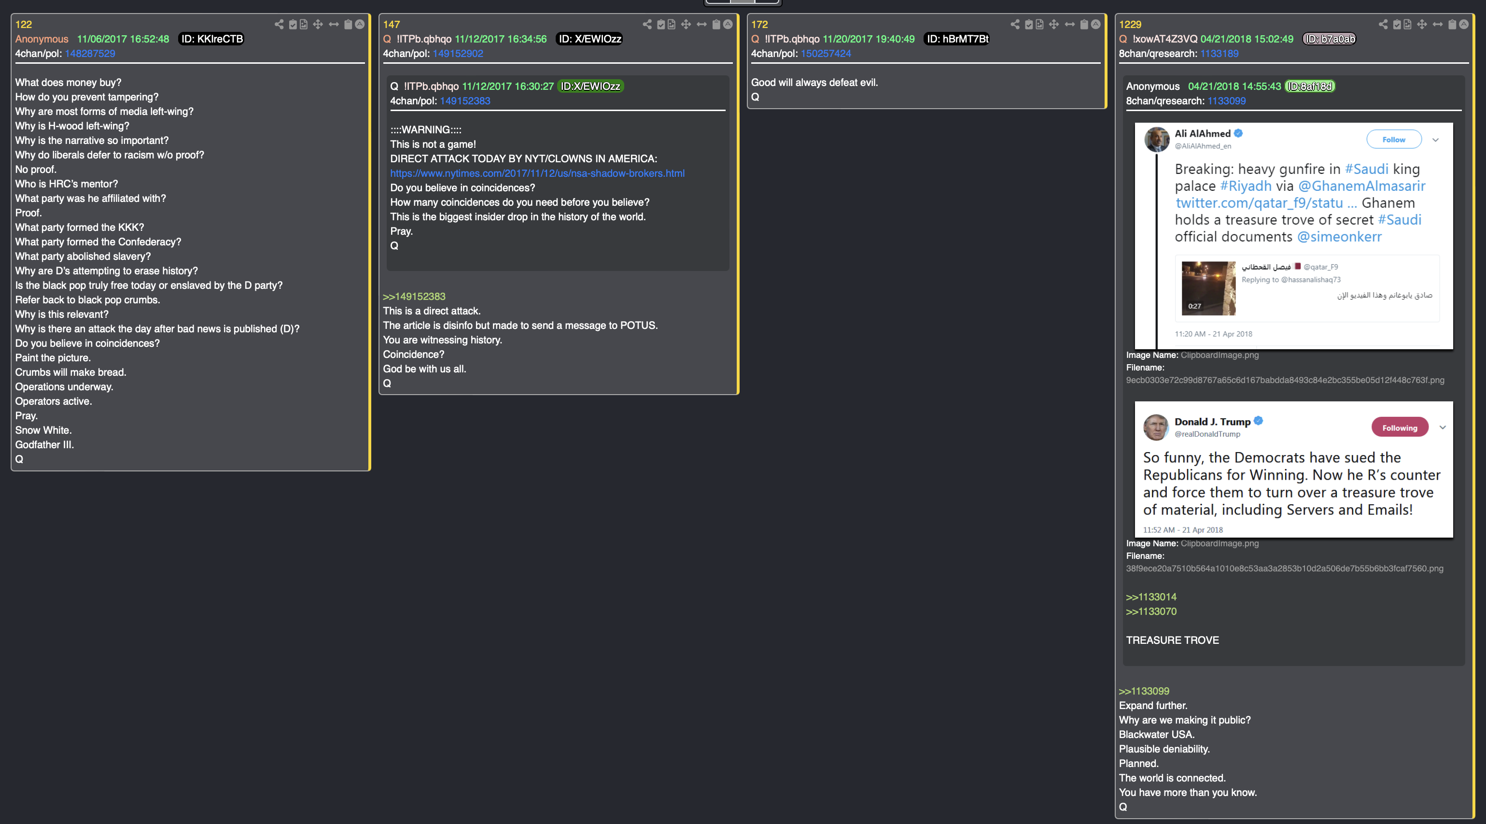Click the share icon on post 122
1486x824 pixels.
pyautogui.click(x=279, y=24)
